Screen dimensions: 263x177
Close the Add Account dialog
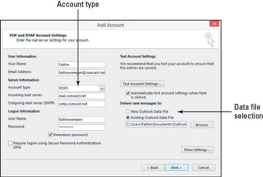tap(214, 24)
